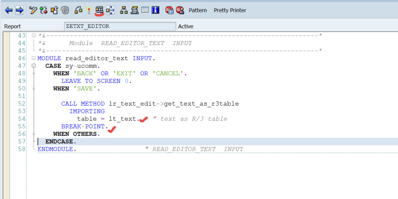Screen dimensions: 398x199
Task: Toggle Display/Change mode pencil icon
Action: (33, 9)
